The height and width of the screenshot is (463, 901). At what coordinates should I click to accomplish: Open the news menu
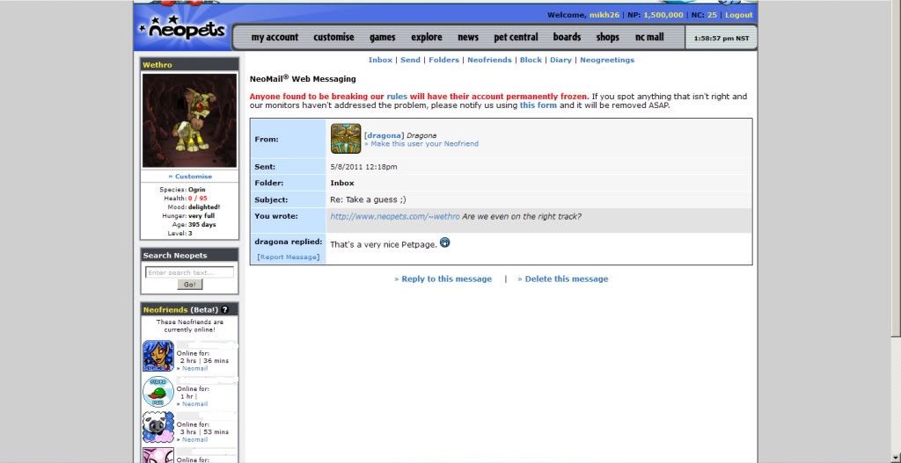(468, 37)
